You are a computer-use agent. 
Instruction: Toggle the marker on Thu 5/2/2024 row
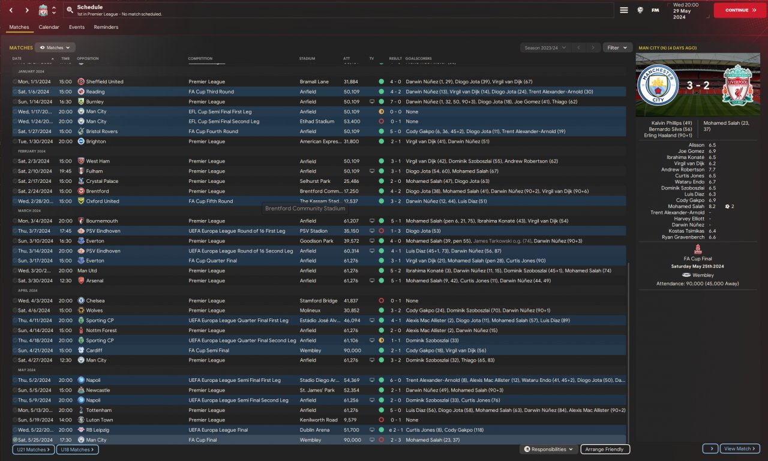click(15, 380)
